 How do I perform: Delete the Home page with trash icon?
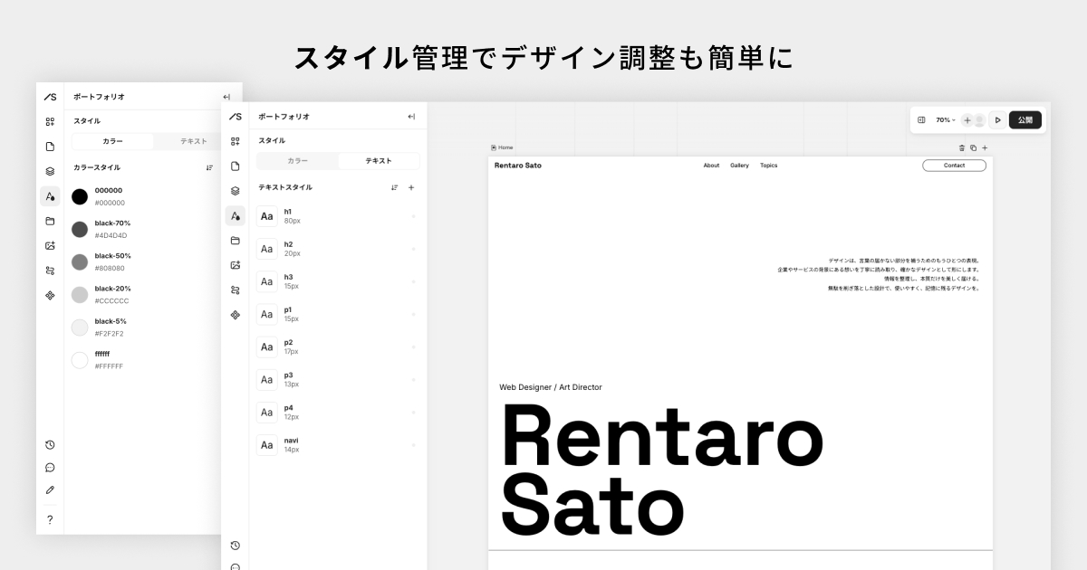click(962, 147)
